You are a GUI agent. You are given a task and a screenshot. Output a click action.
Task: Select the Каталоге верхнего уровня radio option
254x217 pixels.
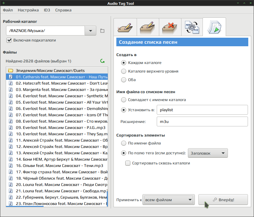124,71
